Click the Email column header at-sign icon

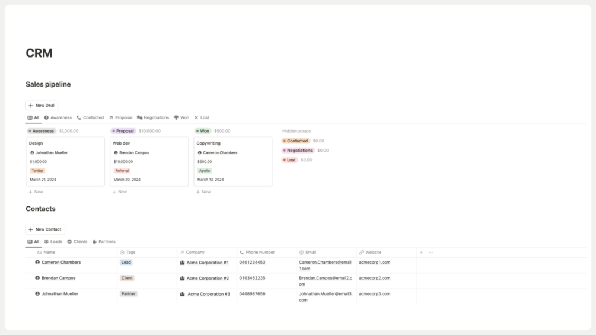tap(301, 252)
